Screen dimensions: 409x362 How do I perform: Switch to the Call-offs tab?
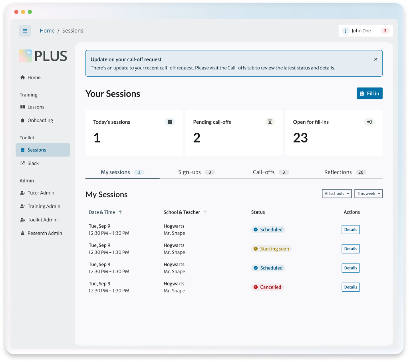(271, 172)
